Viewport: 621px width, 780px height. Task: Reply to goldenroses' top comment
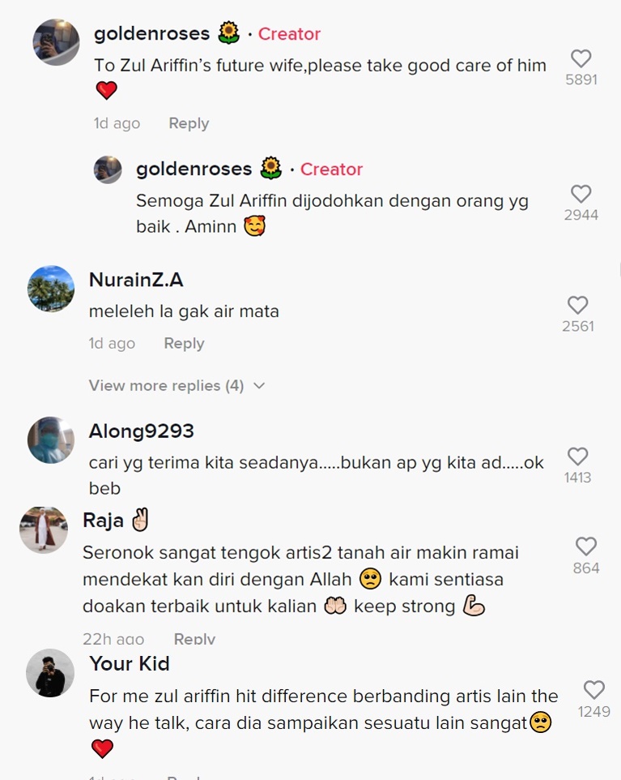(x=189, y=123)
